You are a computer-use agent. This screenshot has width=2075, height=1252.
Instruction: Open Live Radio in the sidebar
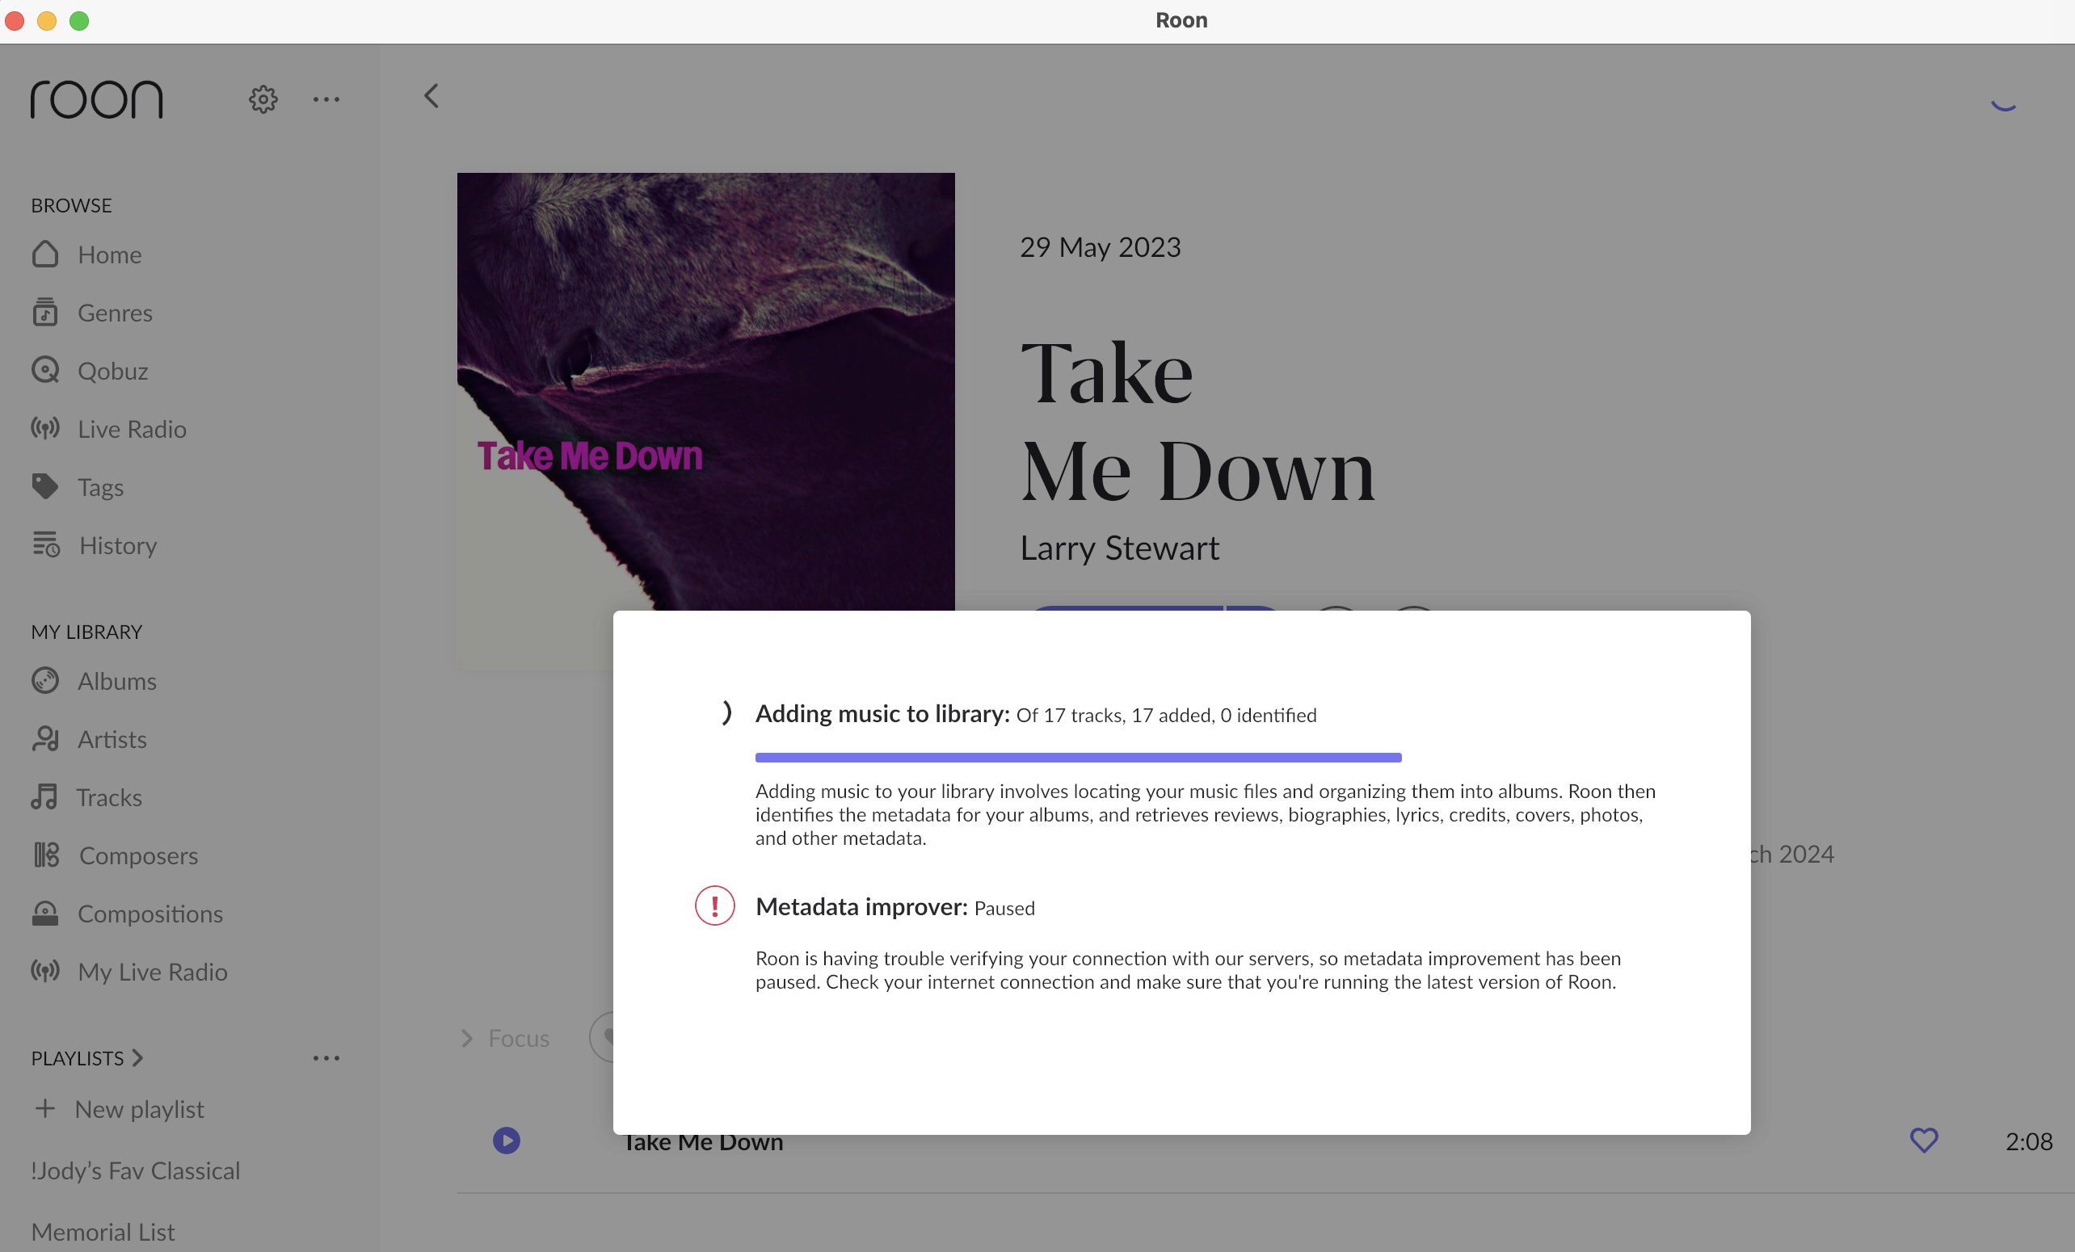(133, 429)
